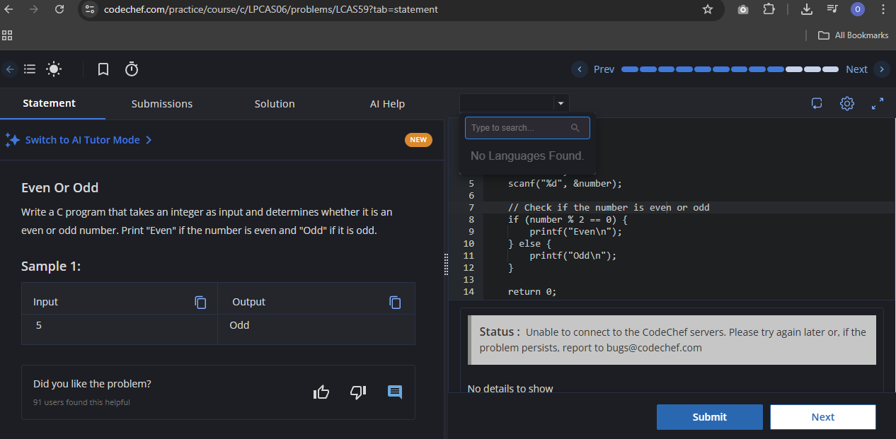This screenshot has width=896, height=439.
Task: Copy the sample Output with copy icon
Action: click(x=395, y=302)
